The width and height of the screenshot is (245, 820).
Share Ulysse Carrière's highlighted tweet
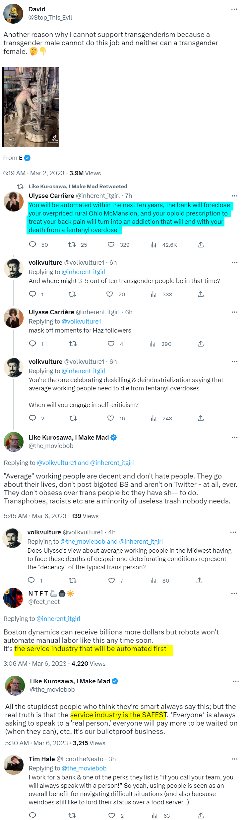201,244
